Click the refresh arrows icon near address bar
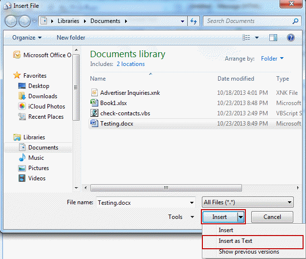The image size is (306, 259). click(194, 22)
